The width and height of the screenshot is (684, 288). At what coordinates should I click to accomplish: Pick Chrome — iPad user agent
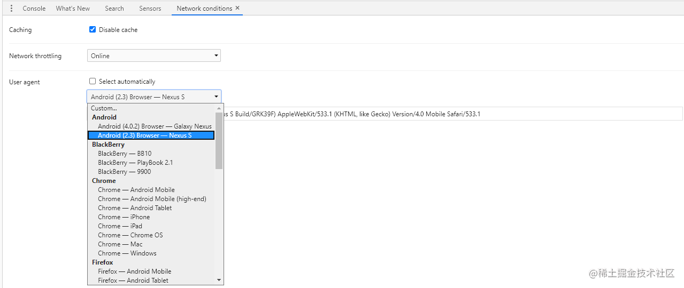pyautogui.click(x=151, y=226)
